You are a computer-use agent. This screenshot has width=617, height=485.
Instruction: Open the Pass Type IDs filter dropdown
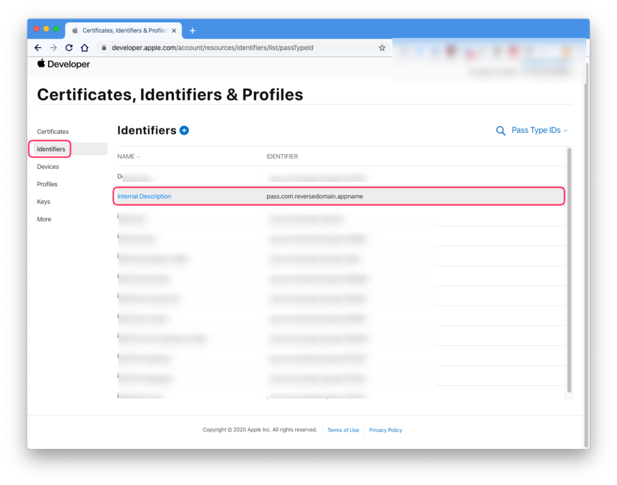click(539, 130)
